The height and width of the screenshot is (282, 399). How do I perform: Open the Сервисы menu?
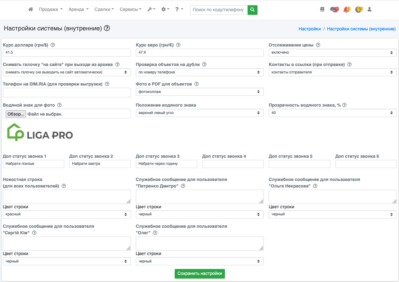[x=130, y=9]
